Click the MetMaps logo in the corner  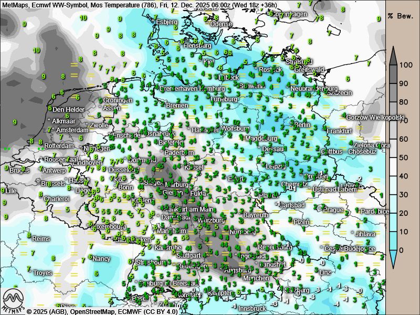coord(14,300)
